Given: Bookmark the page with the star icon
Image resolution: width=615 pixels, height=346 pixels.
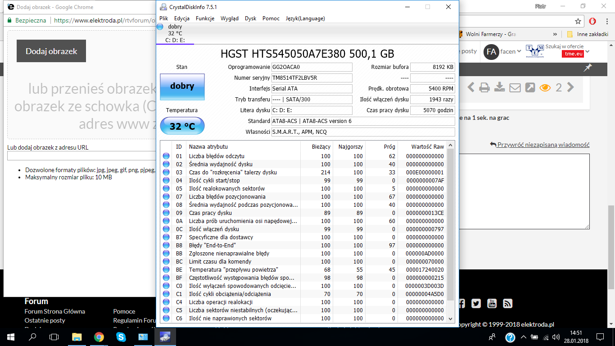Looking at the screenshot, I should [578, 21].
